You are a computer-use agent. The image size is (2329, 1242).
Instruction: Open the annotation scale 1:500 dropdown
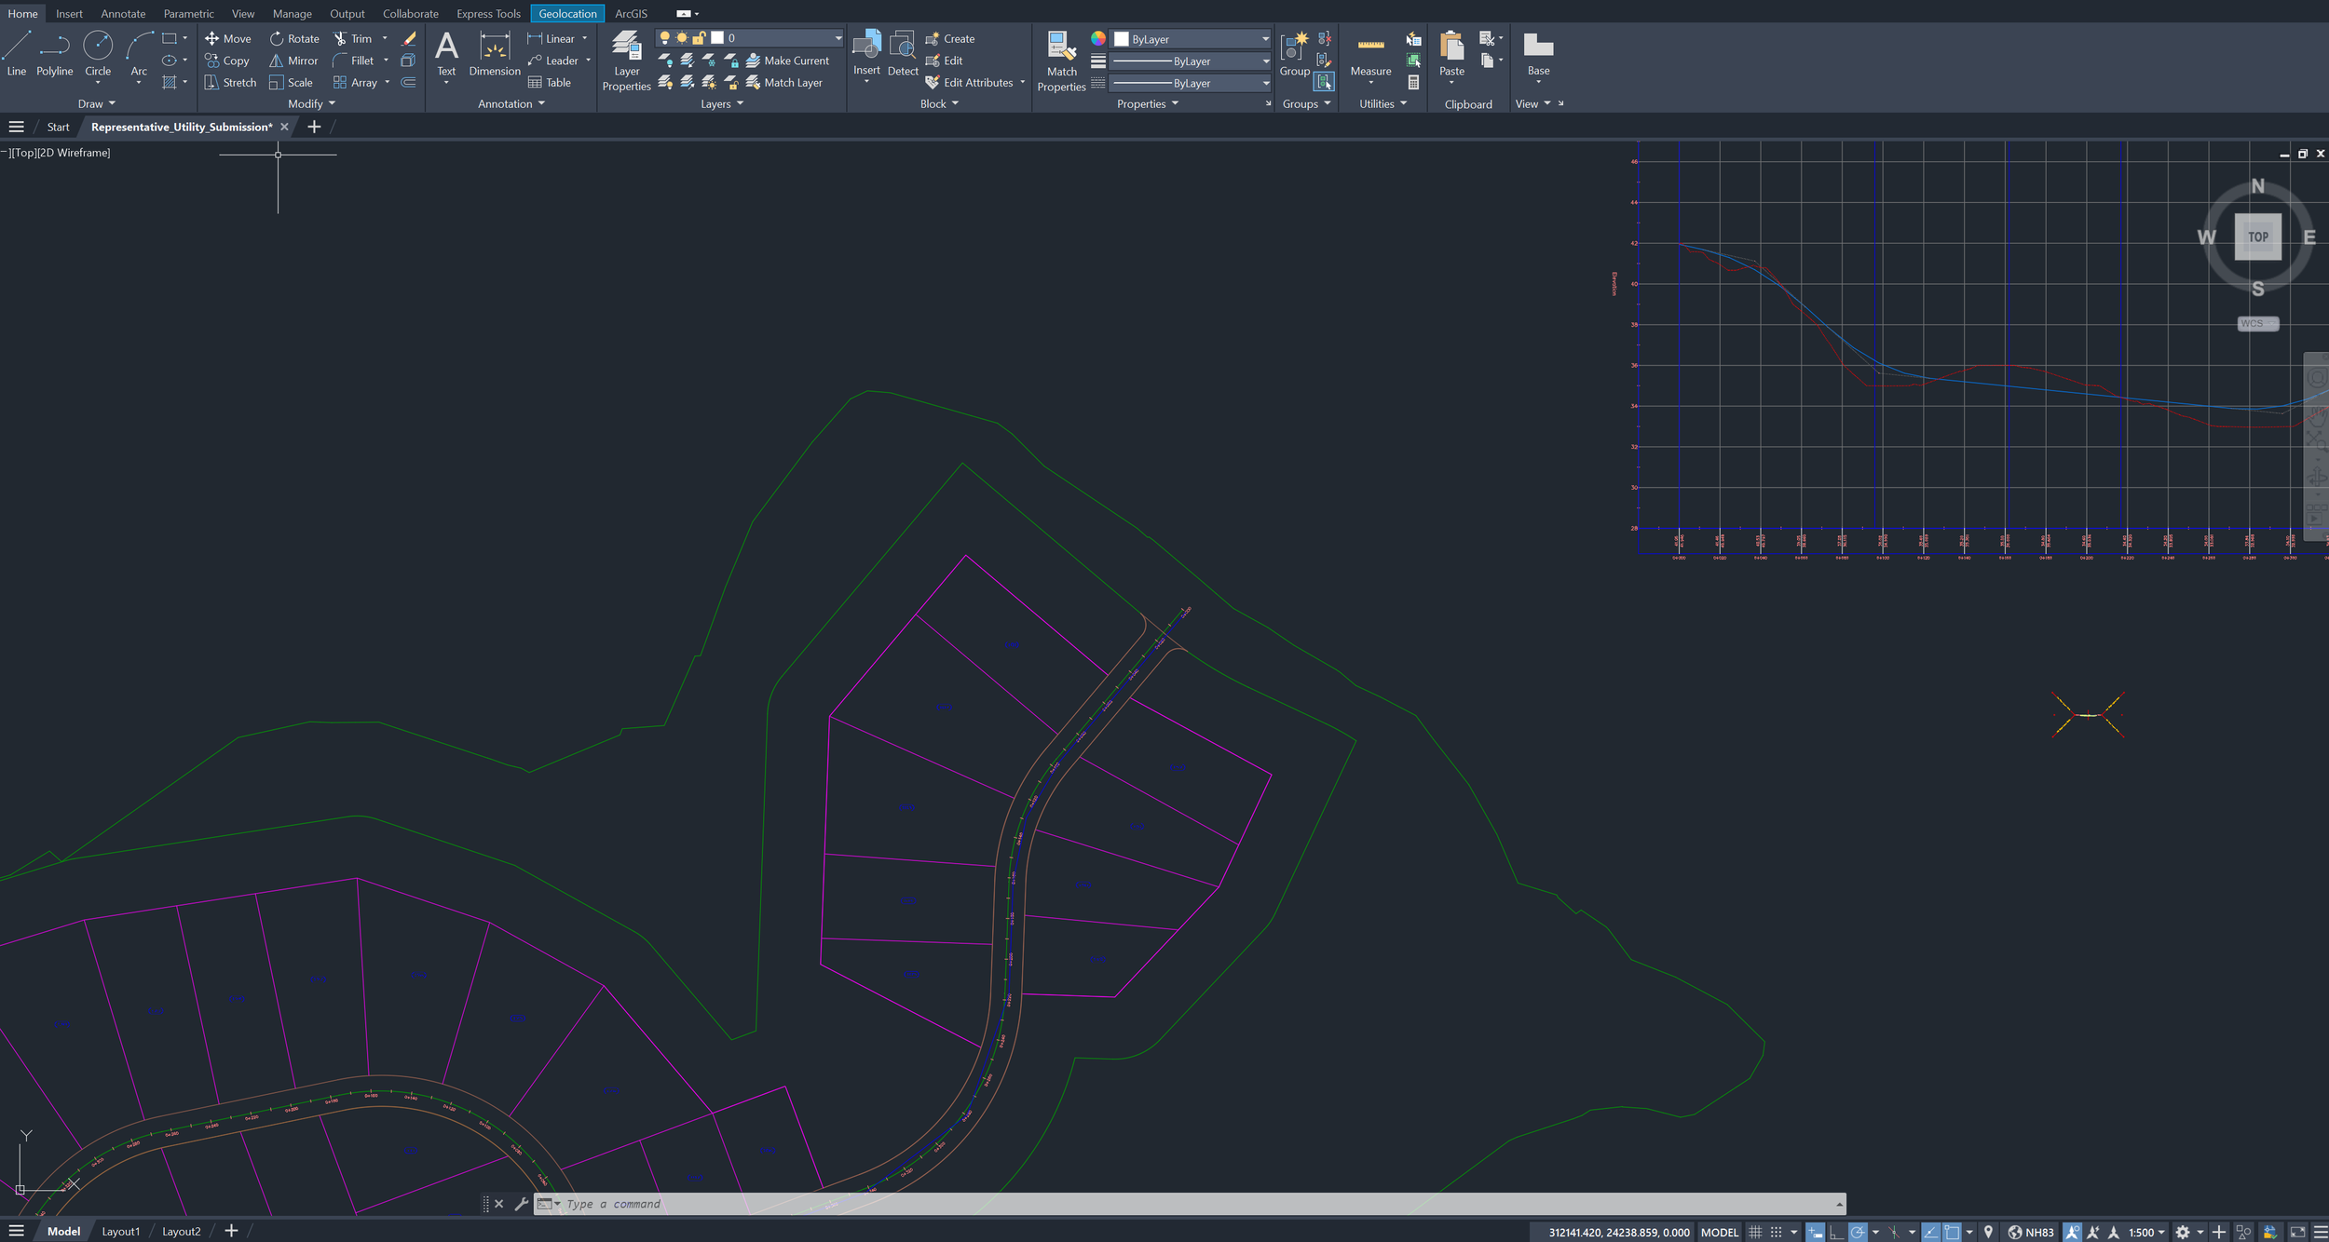[x=2146, y=1232]
